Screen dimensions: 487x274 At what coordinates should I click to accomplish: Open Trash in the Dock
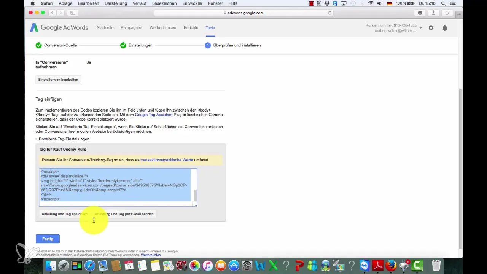436,266
